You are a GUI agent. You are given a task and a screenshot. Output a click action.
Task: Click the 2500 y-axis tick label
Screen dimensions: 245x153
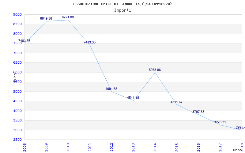[x=17, y=140]
